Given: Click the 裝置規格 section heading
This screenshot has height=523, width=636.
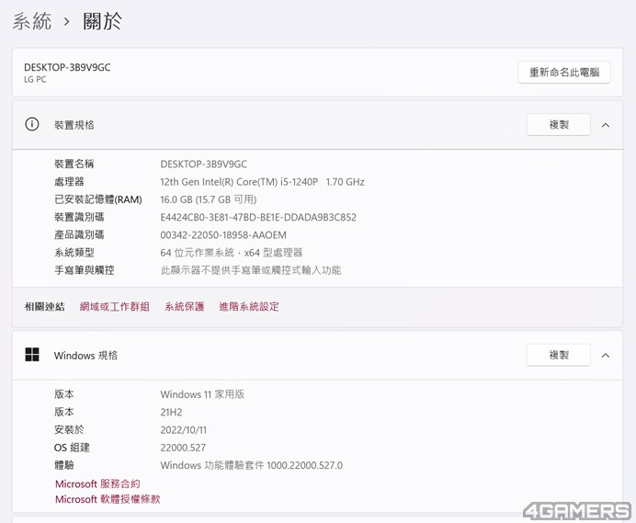Looking at the screenshot, I should point(74,125).
